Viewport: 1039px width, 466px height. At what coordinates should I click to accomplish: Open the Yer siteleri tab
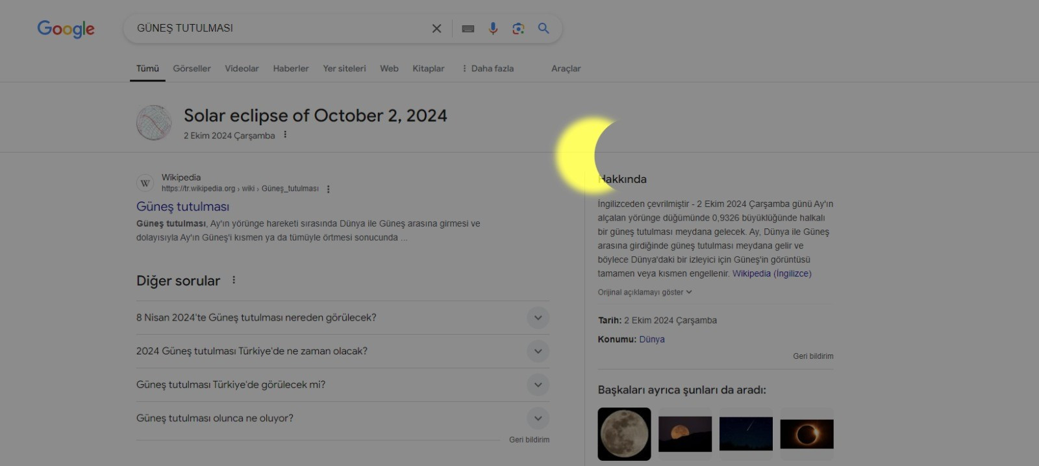(344, 68)
